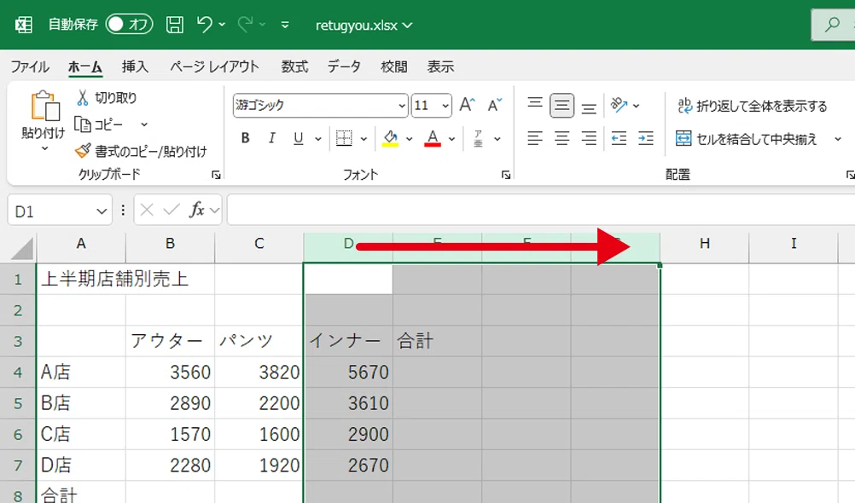
Task: Expand the コピー dropdown arrow
Action: click(x=144, y=124)
